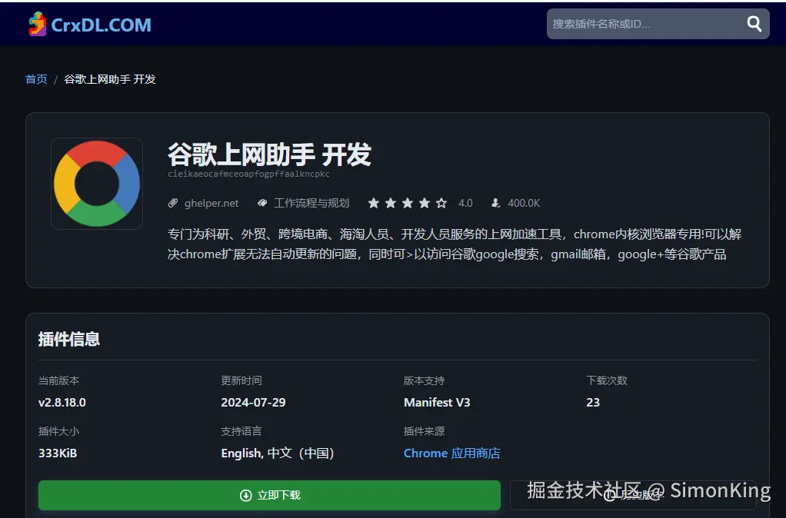Viewport: 786px width, 518px height.
Task: Click the version value v2.8.18.0
Action: pyautogui.click(x=62, y=402)
